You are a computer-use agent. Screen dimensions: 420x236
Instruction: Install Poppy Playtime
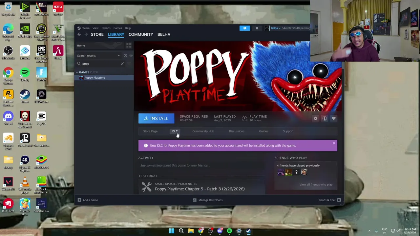pos(156,118)
